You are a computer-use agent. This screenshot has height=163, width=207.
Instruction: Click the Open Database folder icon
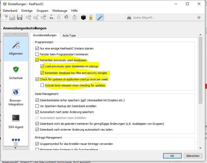coord(12,17)
